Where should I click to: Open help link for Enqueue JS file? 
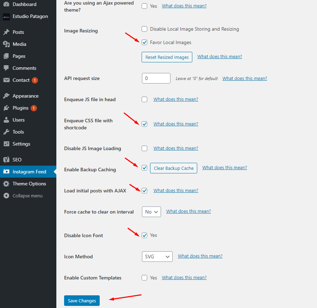tap(176, 99)
